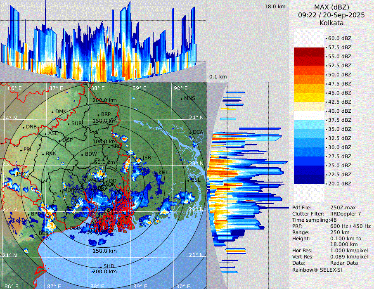Select the DCA station marker on map
374x289 pixels.
[x=190, y=133]
